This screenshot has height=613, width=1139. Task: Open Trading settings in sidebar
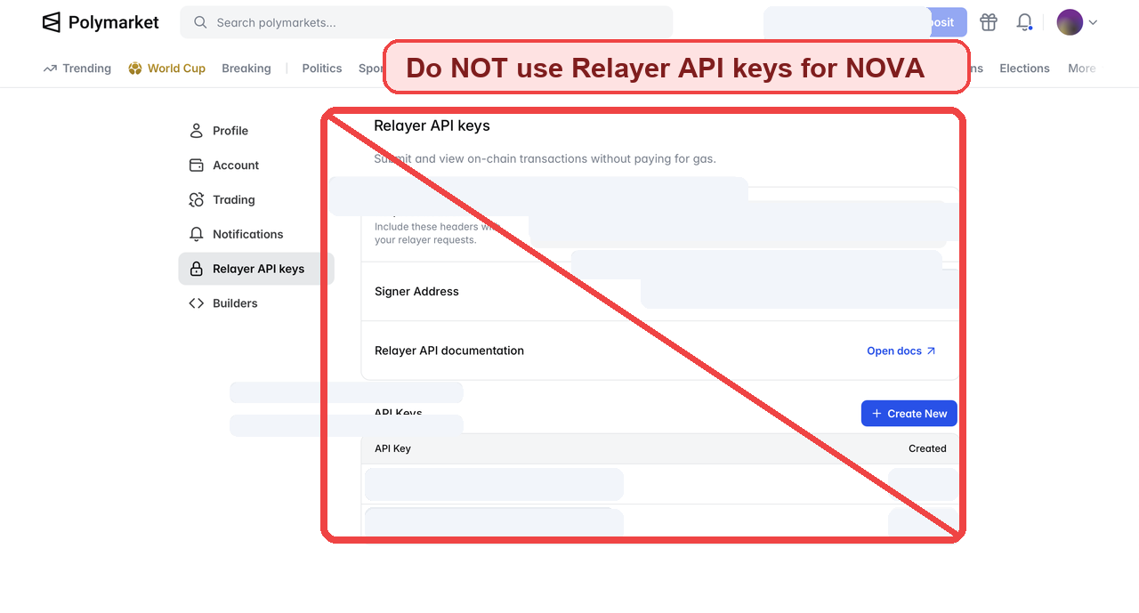point(256,200)
